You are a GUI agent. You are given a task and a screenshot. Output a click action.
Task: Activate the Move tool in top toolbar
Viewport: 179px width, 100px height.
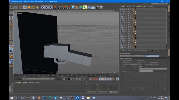click(x=25, y=7)
